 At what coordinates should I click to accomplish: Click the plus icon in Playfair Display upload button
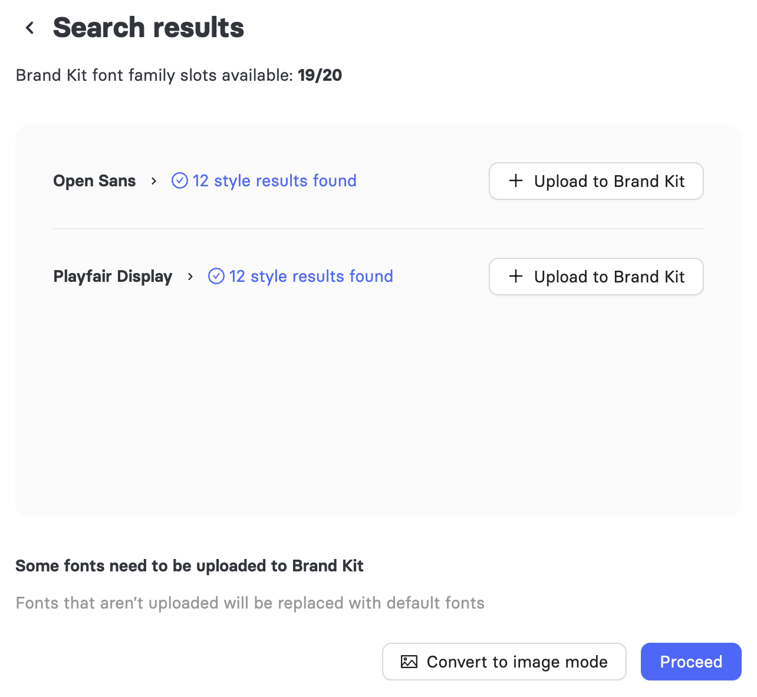(x=516, y=276)
